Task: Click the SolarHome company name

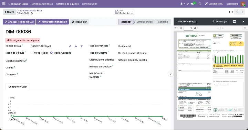Action: tap(232, 4)
